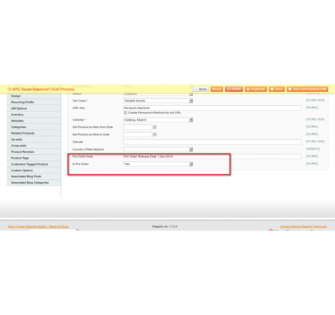Open the Visibility dropdown
The image size is (335, 315).
pyautogui.click(x=158, y=120)
